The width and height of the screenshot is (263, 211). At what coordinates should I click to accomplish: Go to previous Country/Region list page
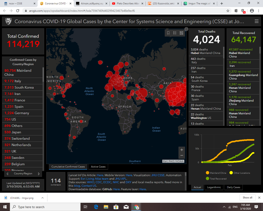point(7,174)
